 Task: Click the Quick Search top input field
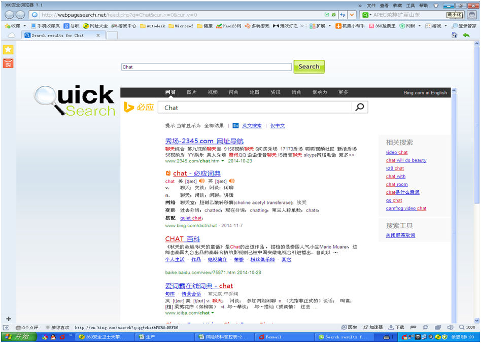(x=207, y=67)
